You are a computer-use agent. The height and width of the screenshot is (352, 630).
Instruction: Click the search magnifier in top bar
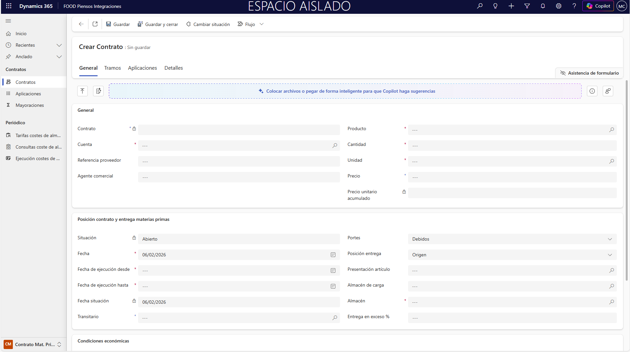click(480, 6)
